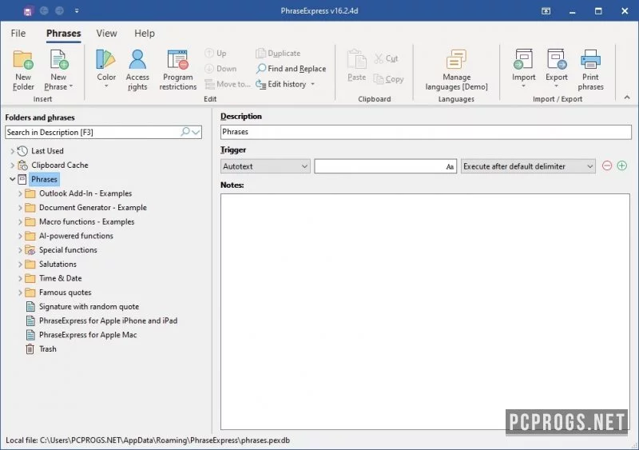Open quick access toolbar customize arrow

pos(77,11)
